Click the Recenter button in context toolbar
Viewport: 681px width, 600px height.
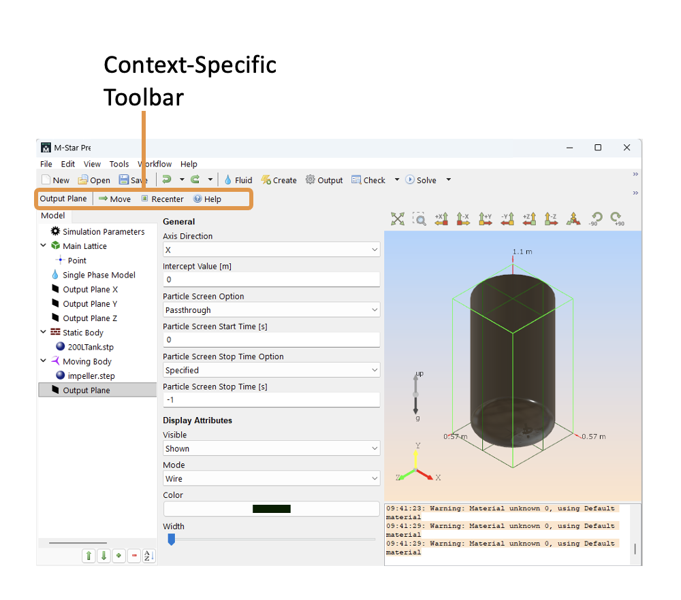click(x=162, y=199)
